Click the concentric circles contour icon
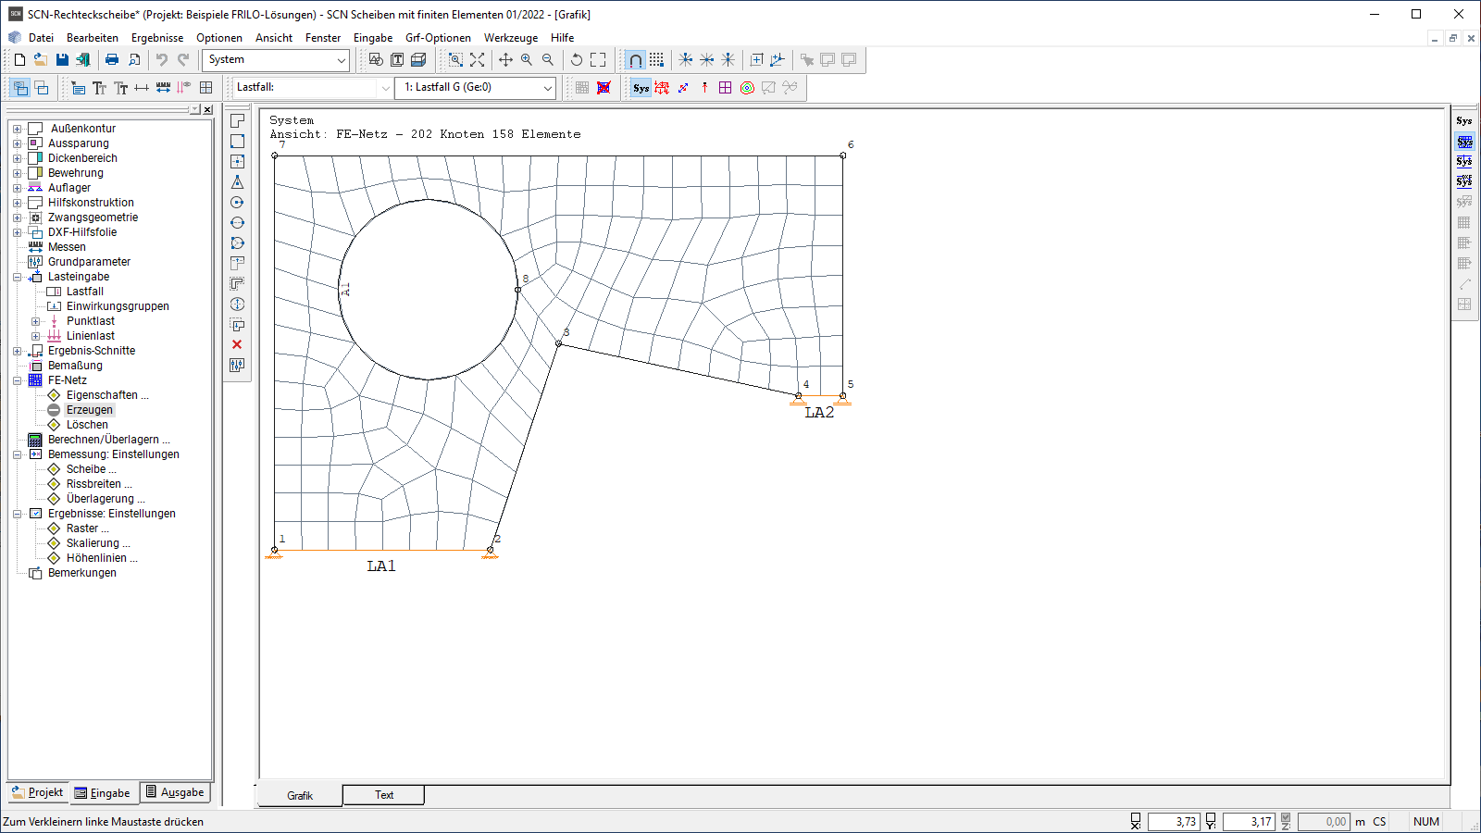The image size is (1481, 833). [x=747, y=88]
